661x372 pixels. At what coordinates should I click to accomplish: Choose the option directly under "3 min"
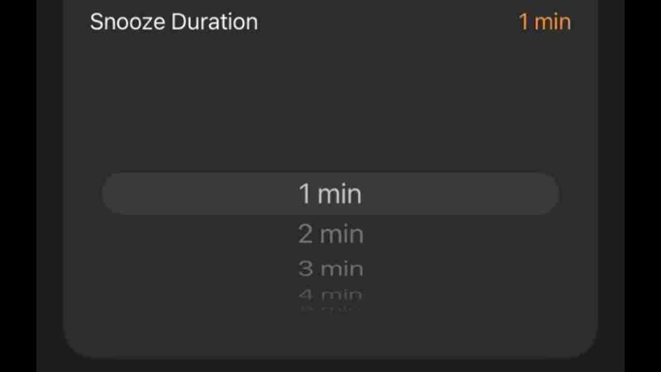(x=330, y=296)
